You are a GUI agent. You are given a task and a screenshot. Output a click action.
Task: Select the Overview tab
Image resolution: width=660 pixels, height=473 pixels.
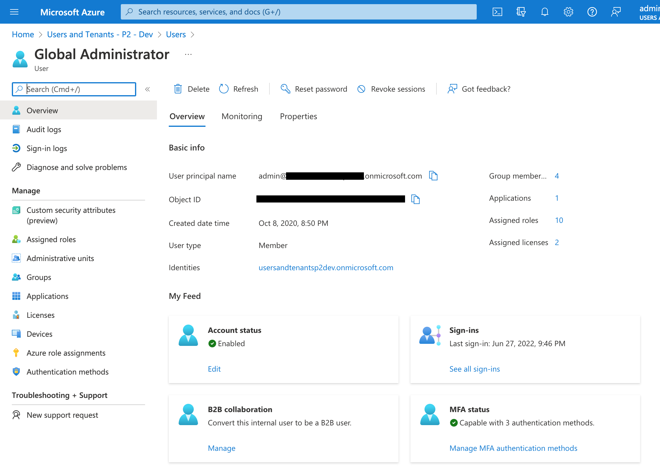tap(187, 116)
